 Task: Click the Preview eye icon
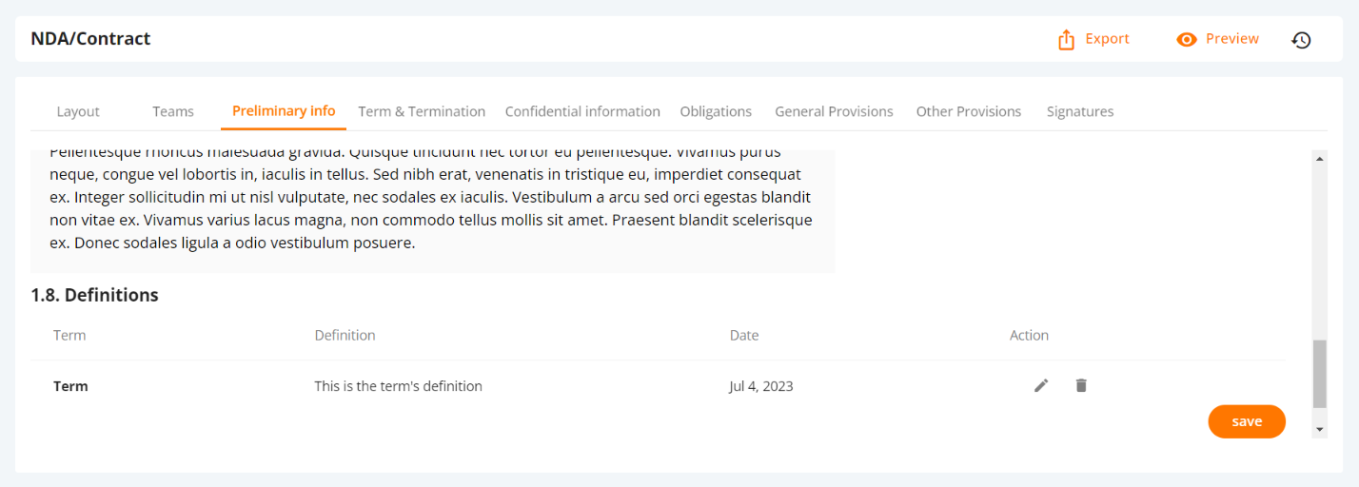pos(1186,40)
